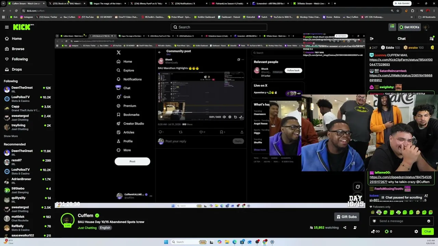Open the emoji picker in chat input
The height and width of the screenshot is (246, 438).
click(x=429, y=221)
